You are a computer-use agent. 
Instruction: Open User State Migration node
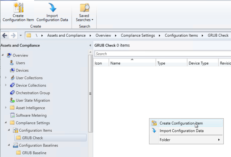33,100
